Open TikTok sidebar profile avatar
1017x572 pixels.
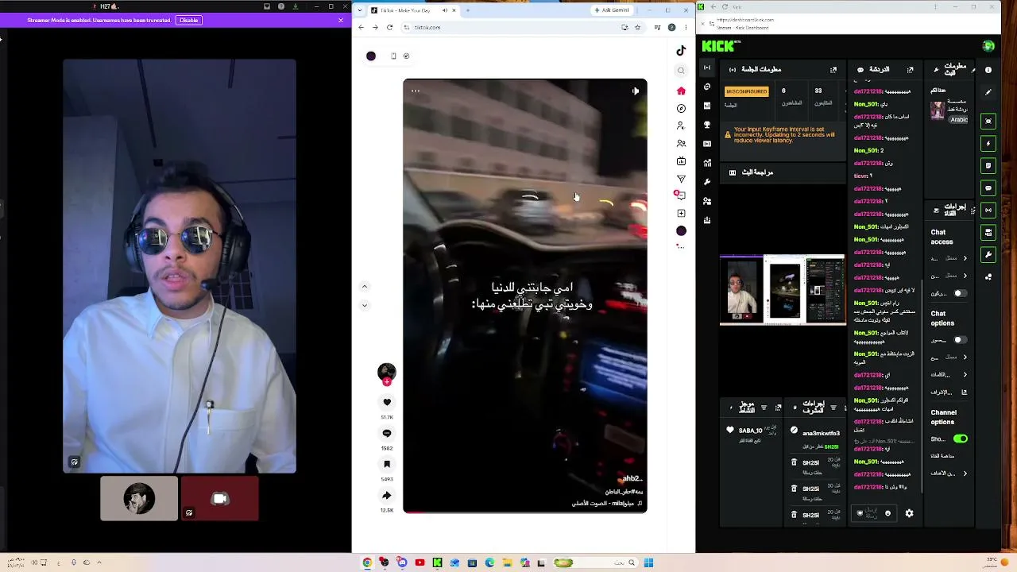681,230
